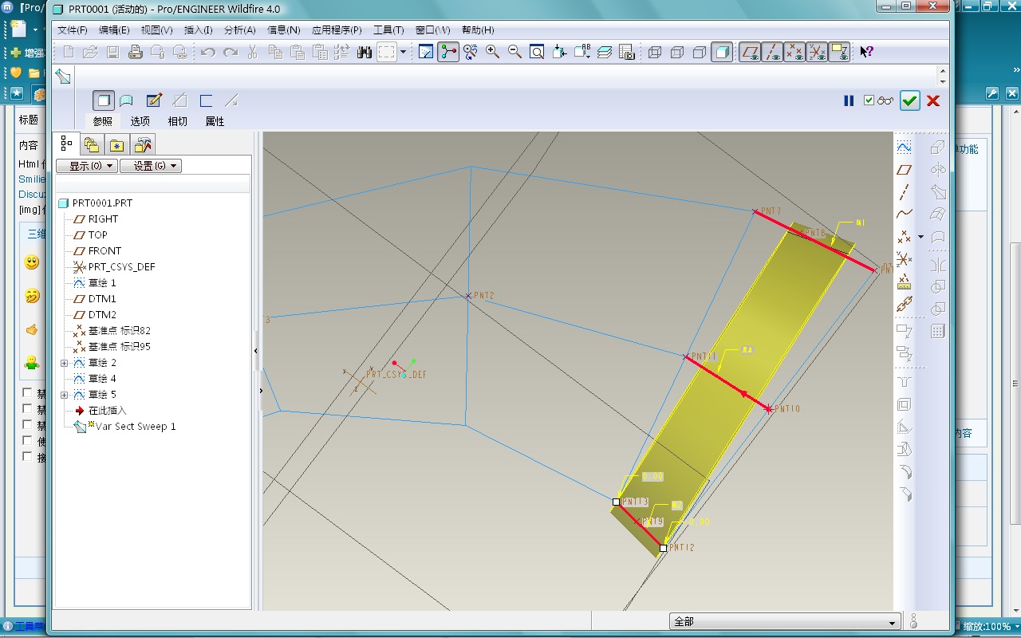This screenshot has width=1021, height=638.
Task: Toggle coordinate systems display
Action: 817,53
